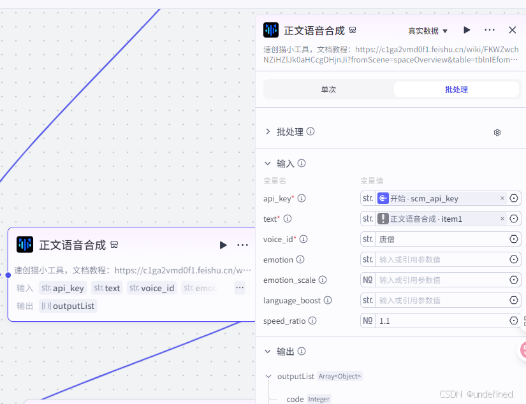Open the variable picker for emotion

coord(514,259)
